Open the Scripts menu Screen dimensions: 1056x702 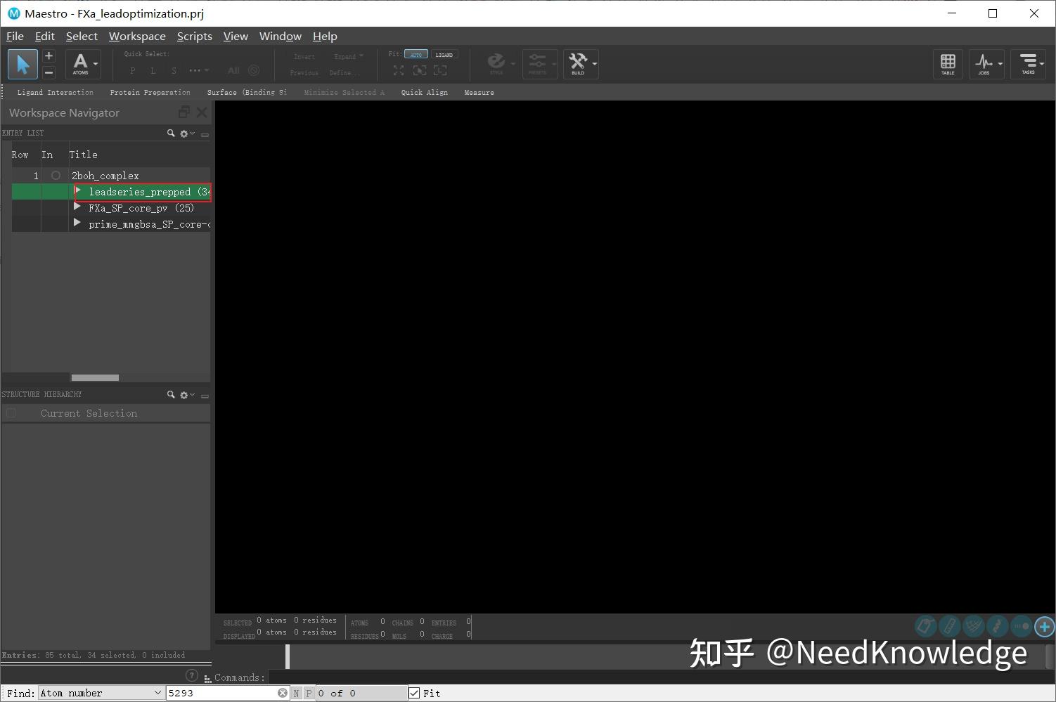(194, 36)
